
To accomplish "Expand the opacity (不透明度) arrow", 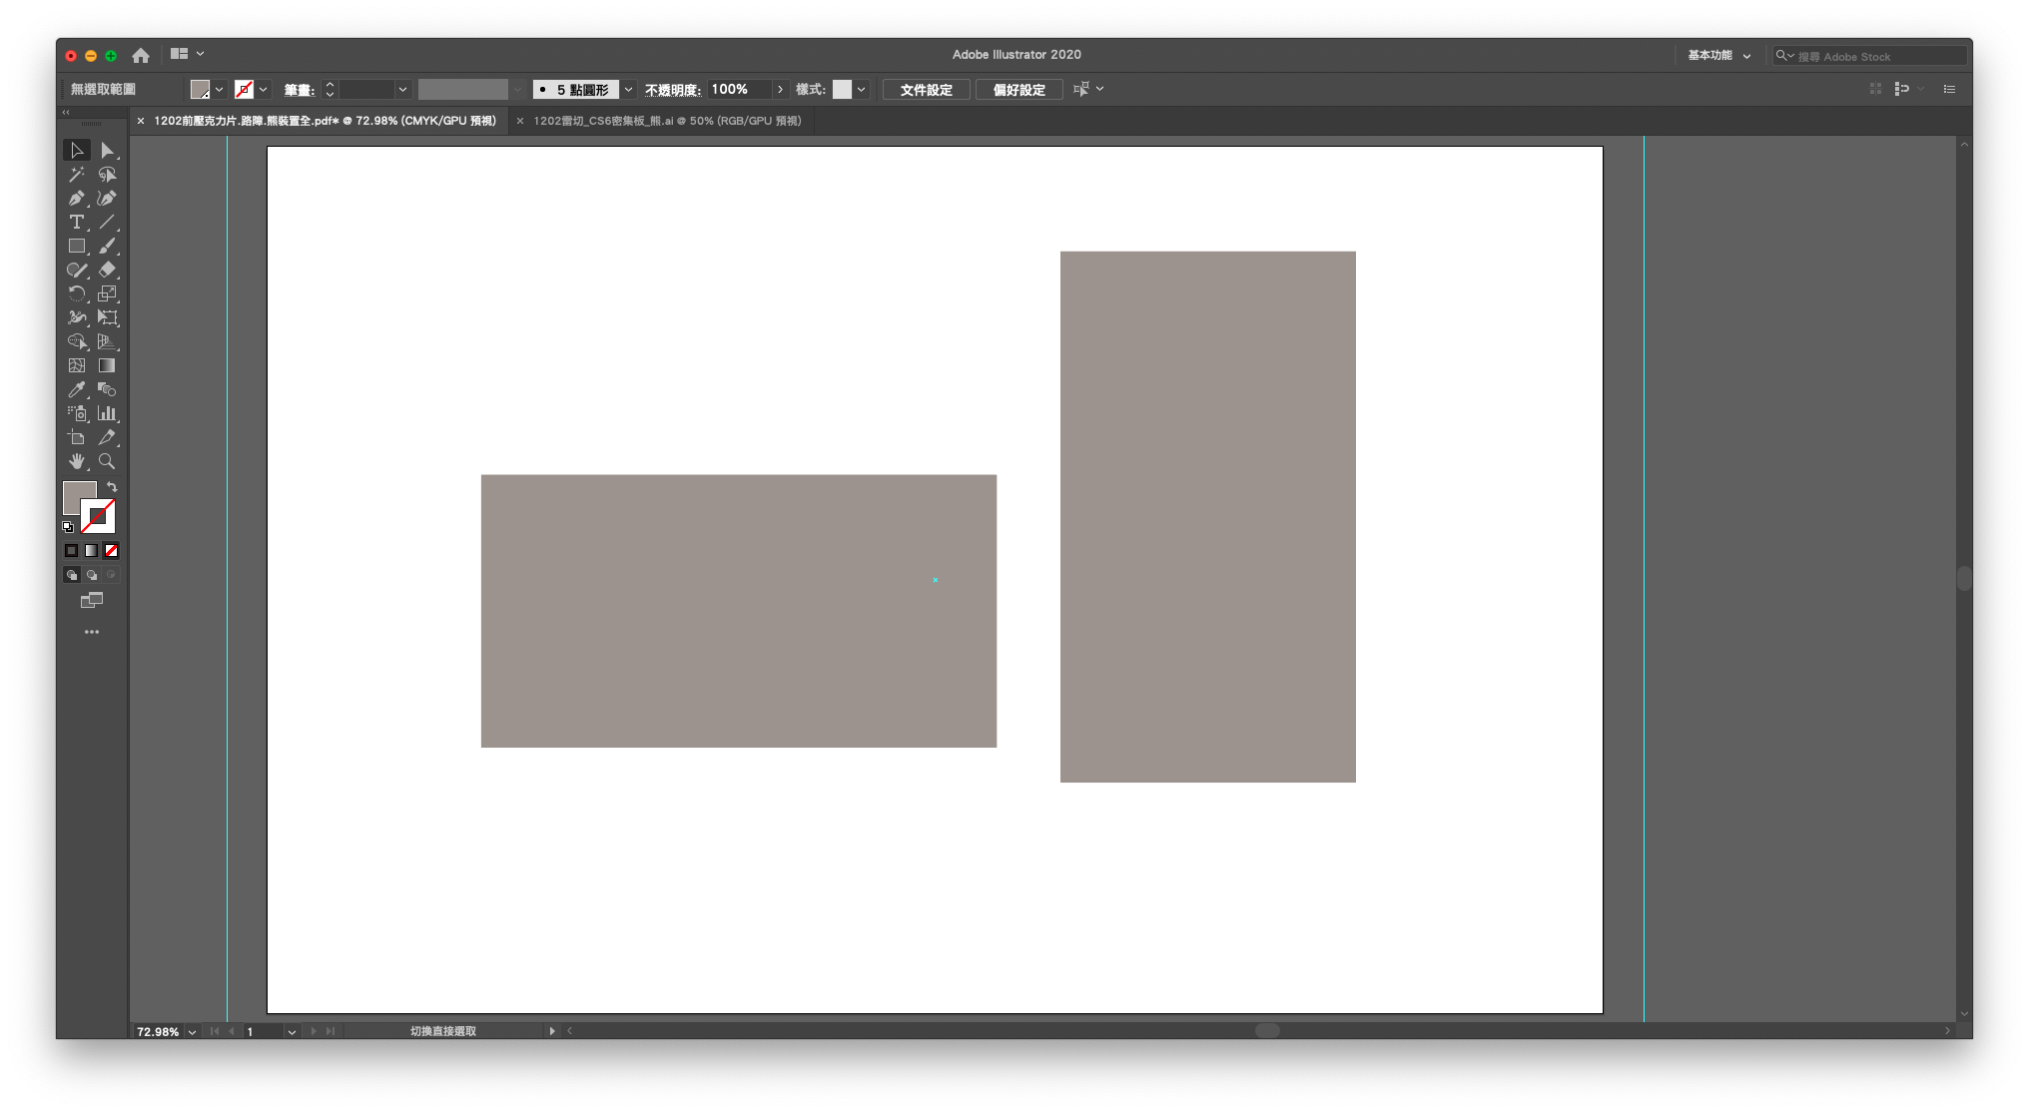I will (780, 90).
